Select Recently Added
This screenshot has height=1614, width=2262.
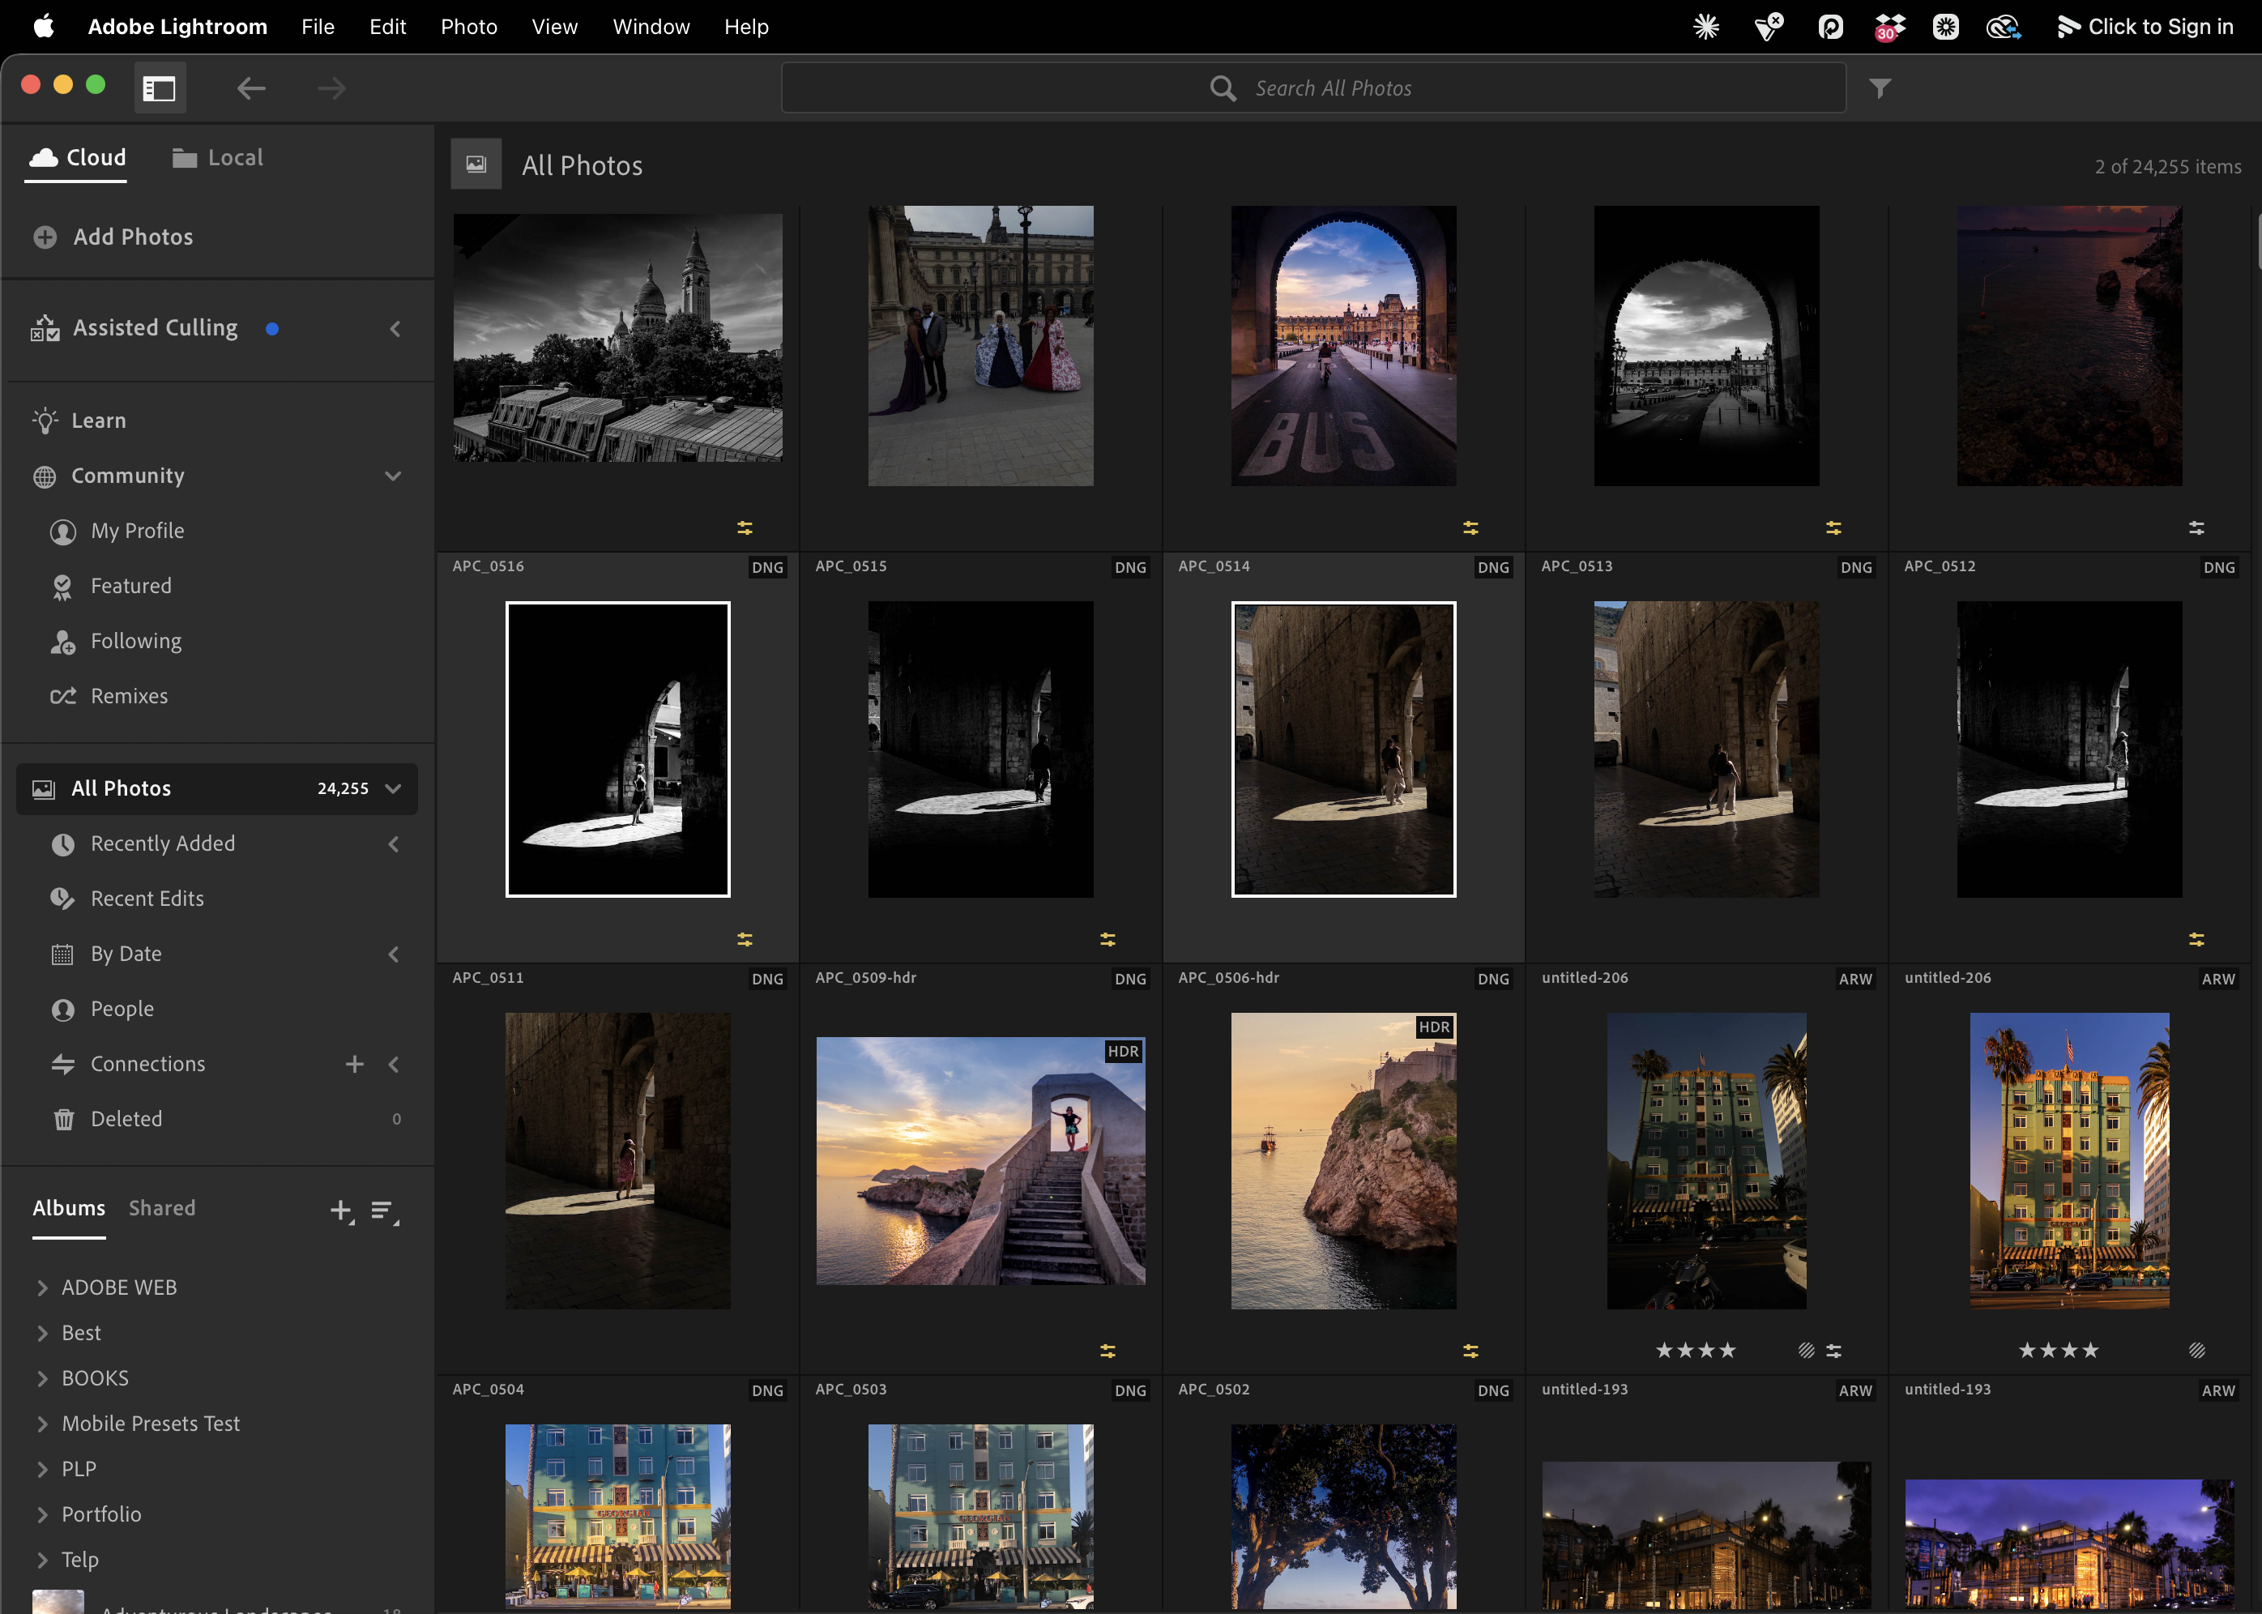point(144,843)
